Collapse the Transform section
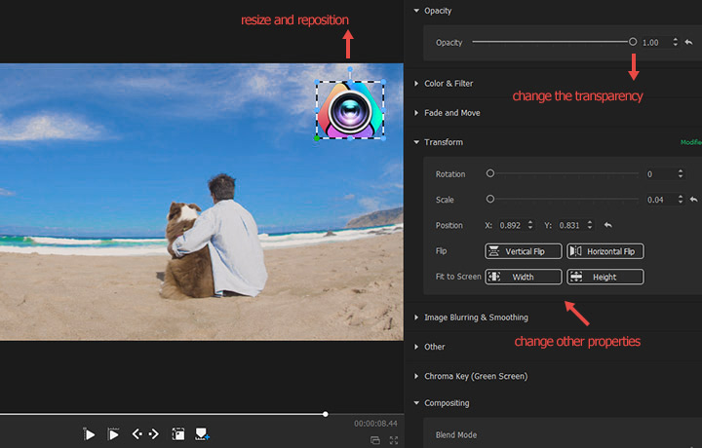 [443, 142]
